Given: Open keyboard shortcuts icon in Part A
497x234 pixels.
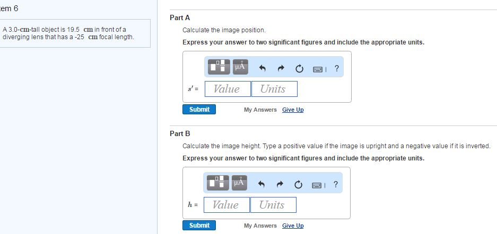Looking at the screenshot, I should click(x=318, y=69).
